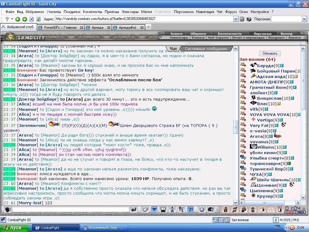
Task: Click the talking head icon left of chat input
Action: click(8, 209)
